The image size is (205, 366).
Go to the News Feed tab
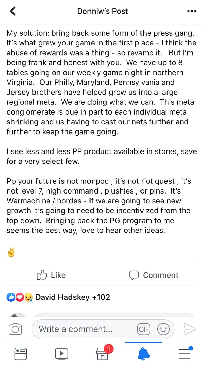tap(21, 354)
